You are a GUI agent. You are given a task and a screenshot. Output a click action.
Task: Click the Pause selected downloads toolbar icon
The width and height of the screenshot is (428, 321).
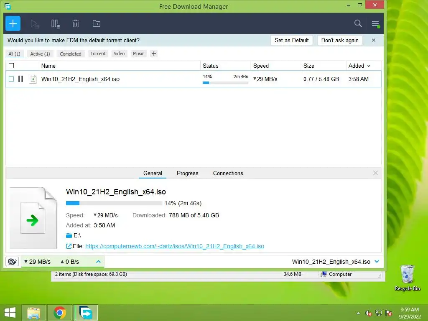click(x=56, y=24)
